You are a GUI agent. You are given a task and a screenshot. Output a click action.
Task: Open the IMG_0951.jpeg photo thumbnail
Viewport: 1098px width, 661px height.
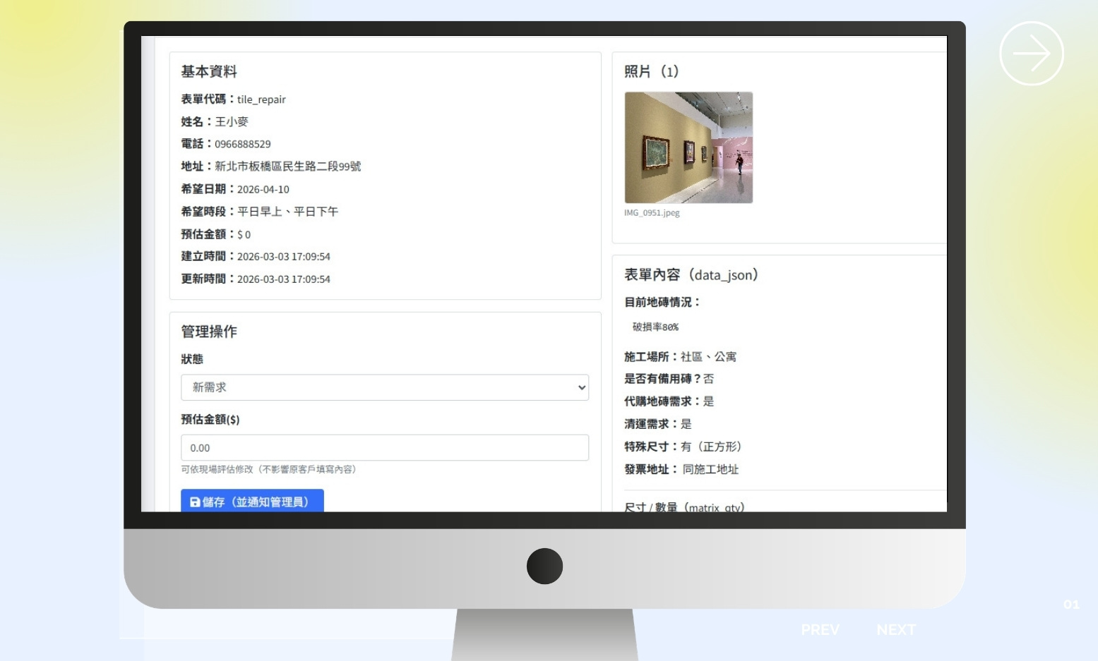coord(688,147)
